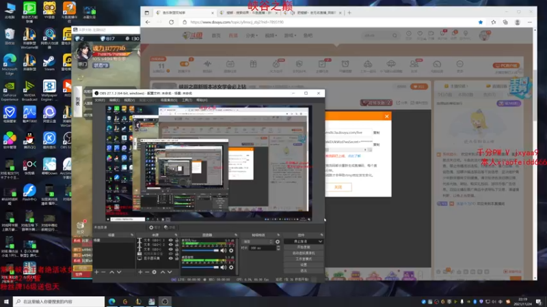
Task: Click the Douyu search magnifier icon
Action: point(395,35)
